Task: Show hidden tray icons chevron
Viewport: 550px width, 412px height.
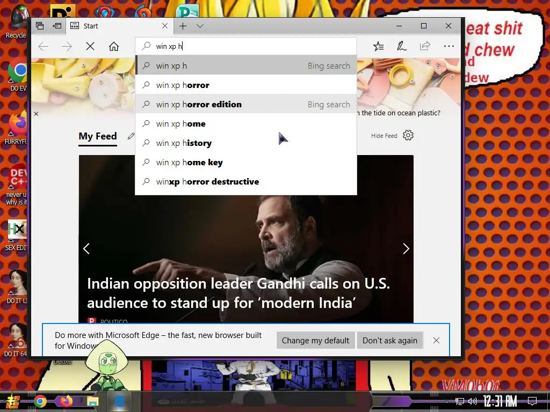Action: pyautogui.click(x=446, y=401)
